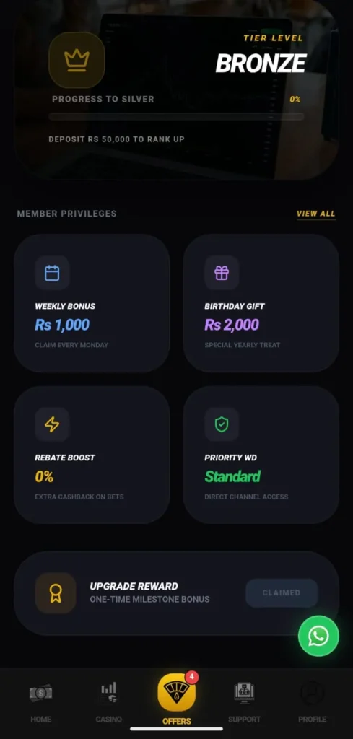The height and width of the screenshot is (739, 353).
Task: Click the Upgrade Reward ribbon medal icon
Action: pyautogui.click(x=56, y=593)
